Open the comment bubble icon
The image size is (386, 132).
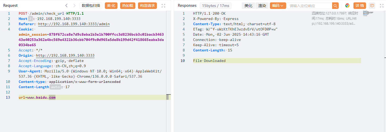click(372, 6)
